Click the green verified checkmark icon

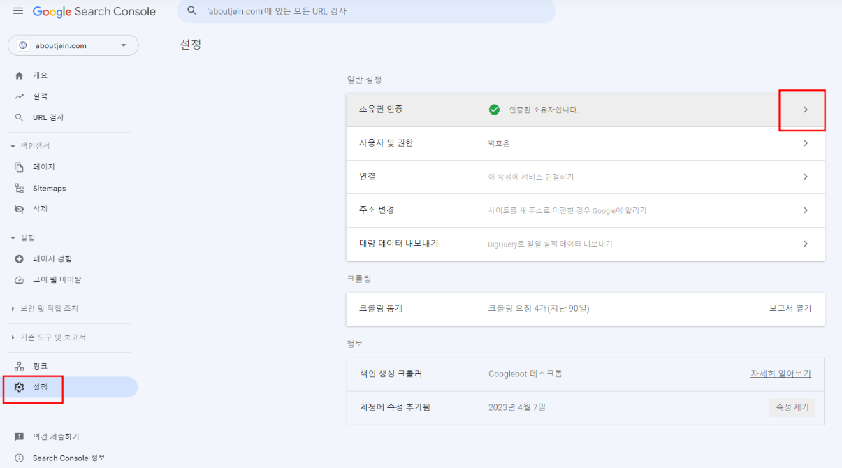pos(494,110)
